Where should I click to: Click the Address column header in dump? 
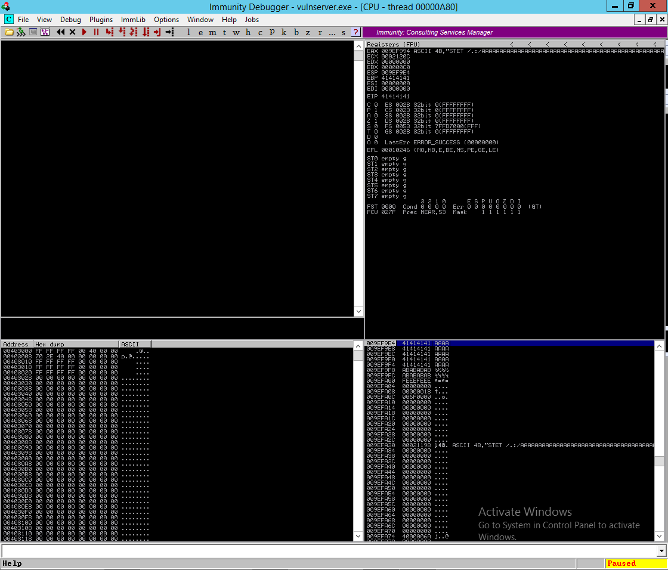(x=17, y=344)
